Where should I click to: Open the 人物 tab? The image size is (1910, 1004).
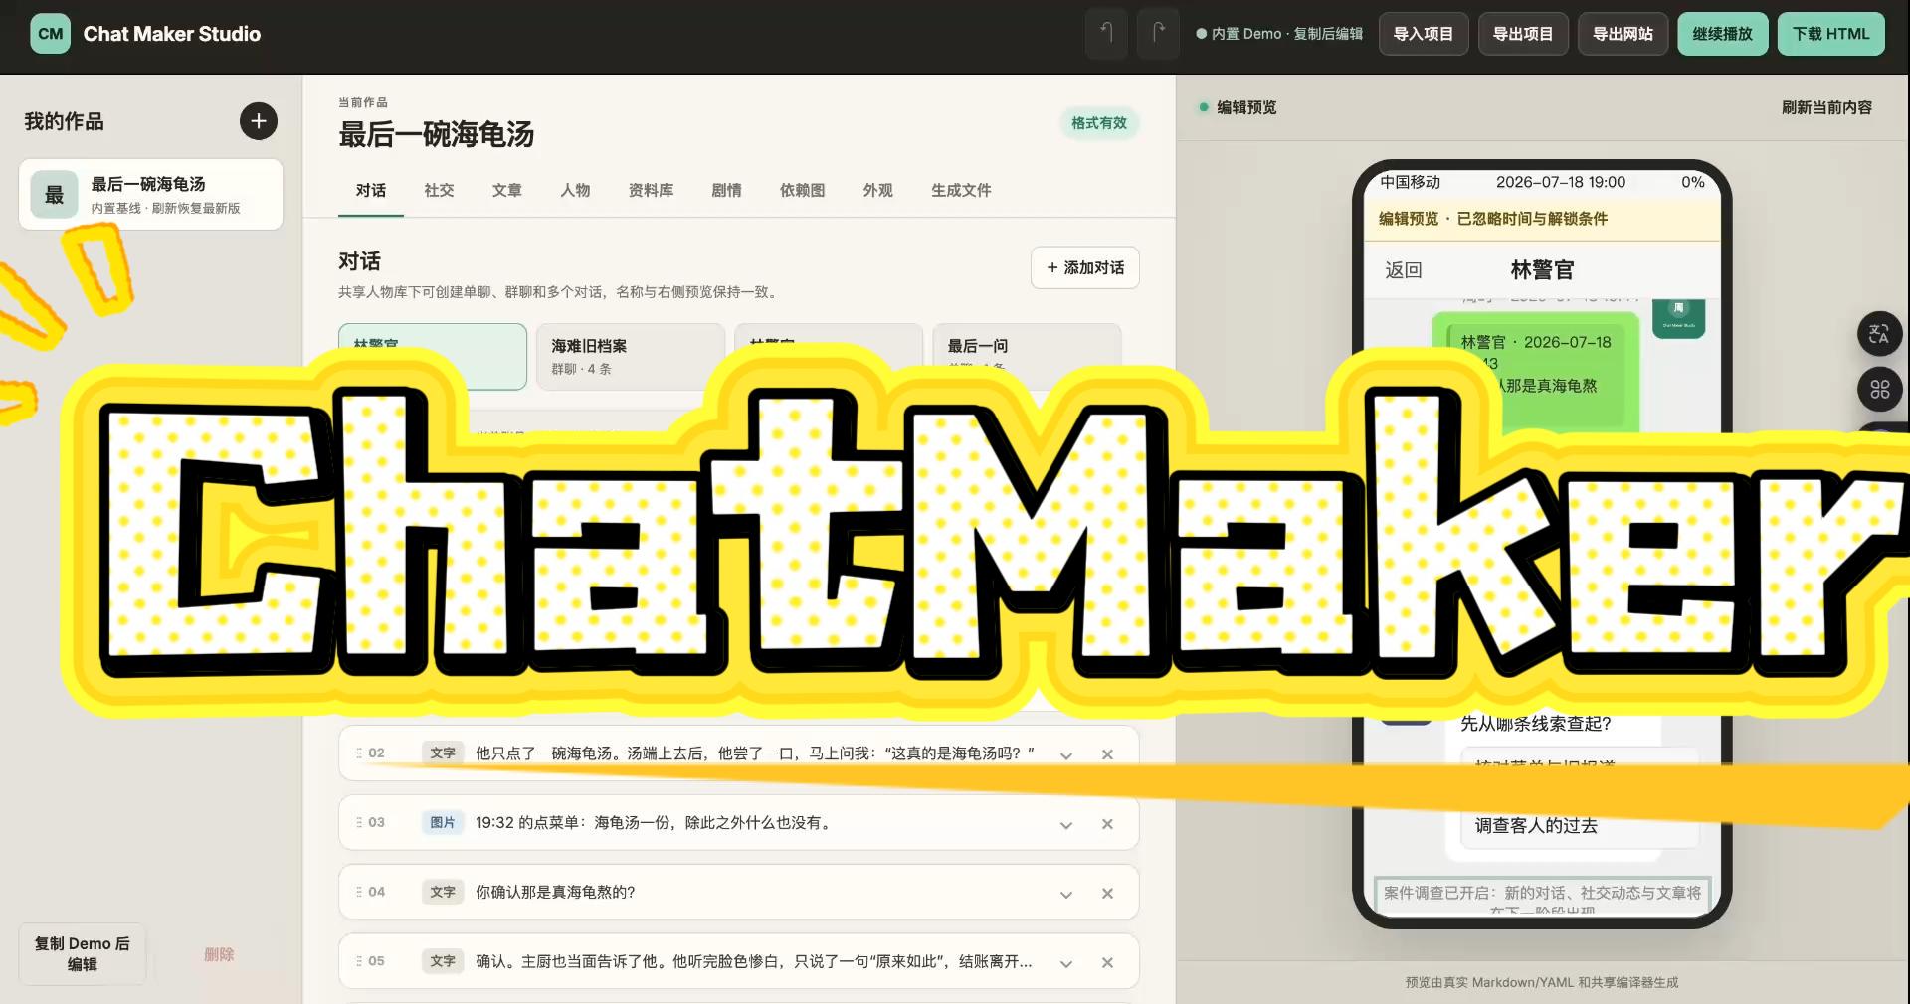pyautogui.click(x=575, y=190)
